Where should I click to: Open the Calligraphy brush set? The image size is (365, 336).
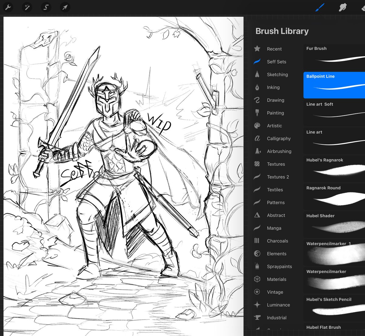coord(279,138)
